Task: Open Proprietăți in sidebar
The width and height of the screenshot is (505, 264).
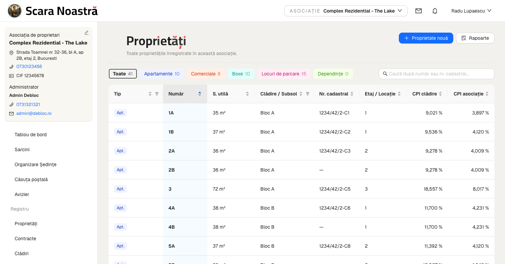Action: click(26, 224)
